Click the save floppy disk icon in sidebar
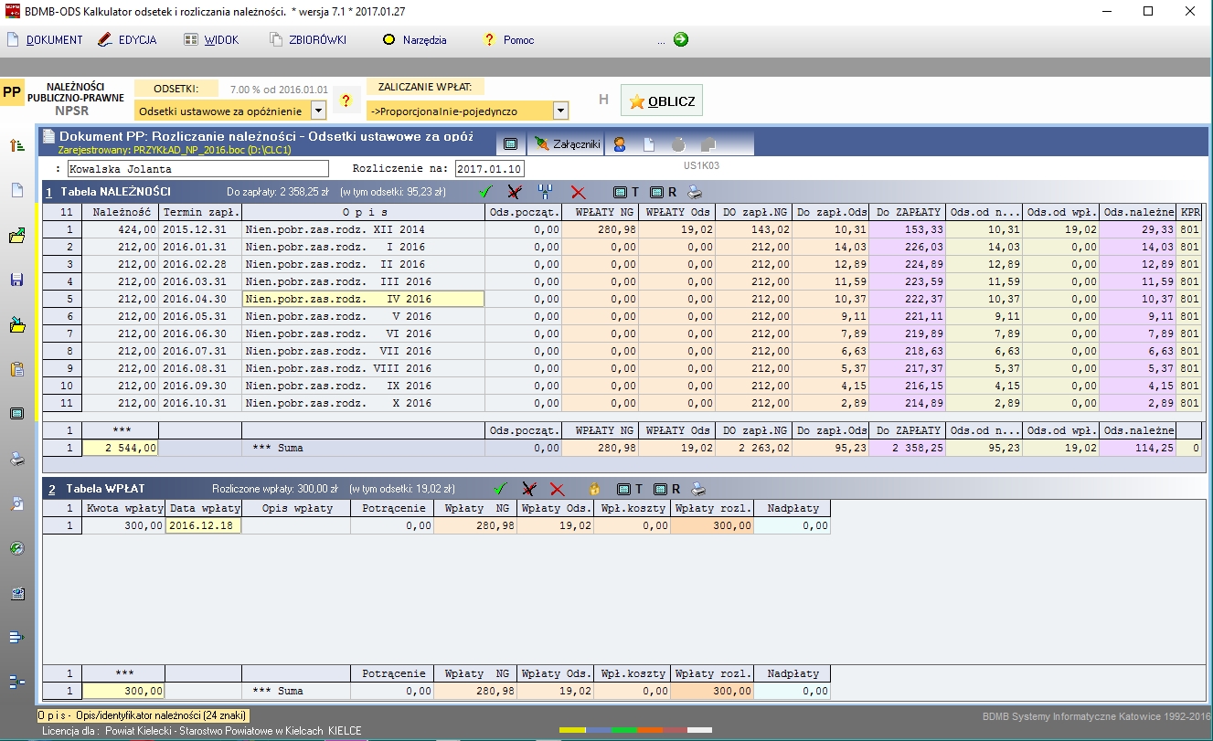This screenshot has height=741, width=1213. [16, 280]
